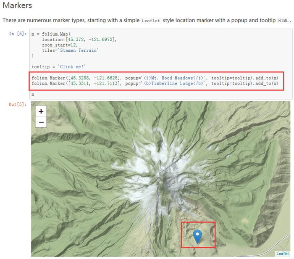The image size is (294, 259).
Task: Click the m = folium.Map( code line
Action: (x=51, y=34)
